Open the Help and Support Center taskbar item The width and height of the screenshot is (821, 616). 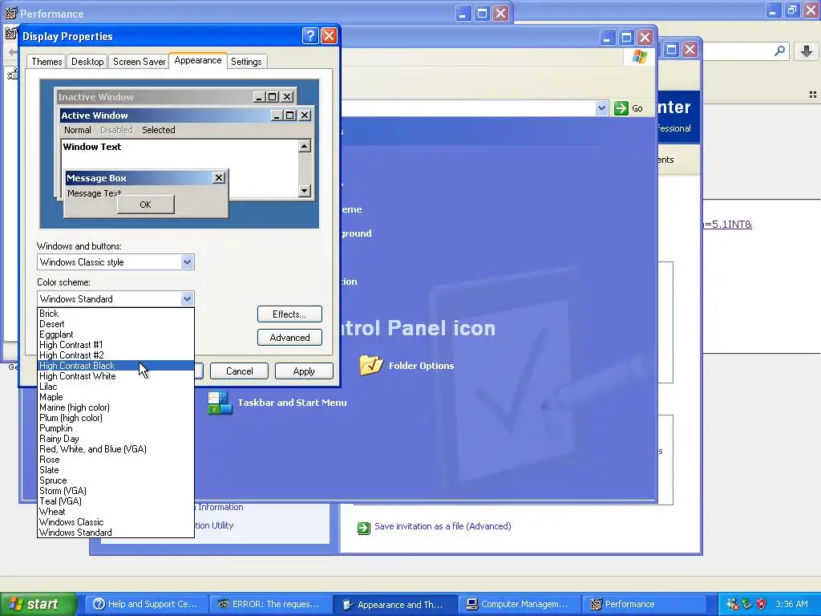[146, 604]
